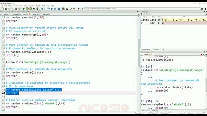This screenshot has width=207, height=116.
Task: Open the Projects menu
Action: (38, 6)
